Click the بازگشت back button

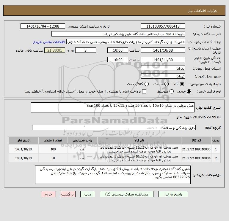click(68, 194)
